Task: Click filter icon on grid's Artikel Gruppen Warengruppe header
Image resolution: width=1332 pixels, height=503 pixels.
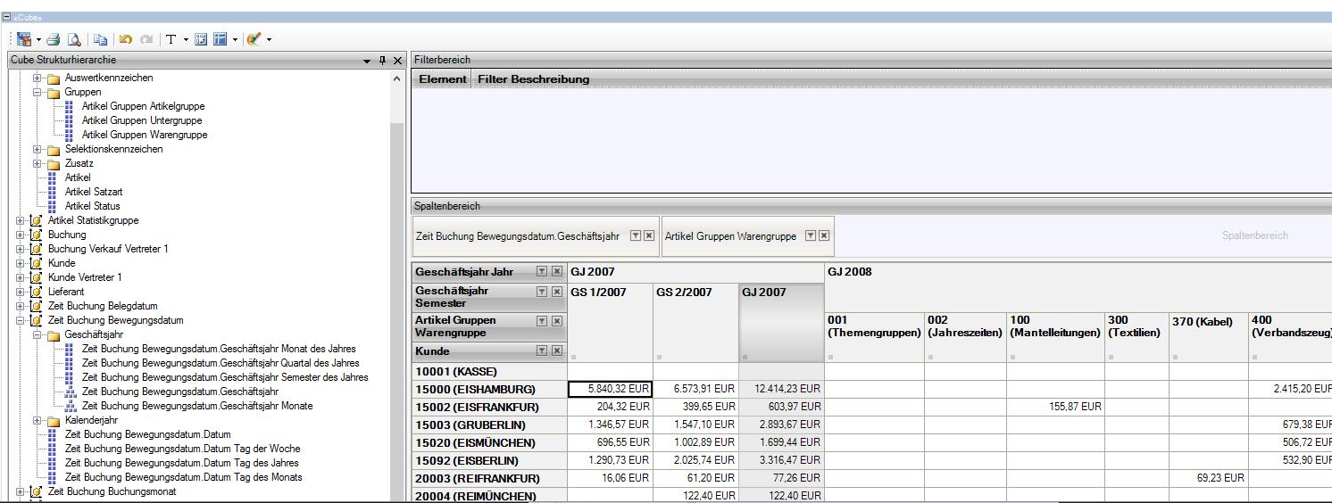Action: (x=542, y=321)
